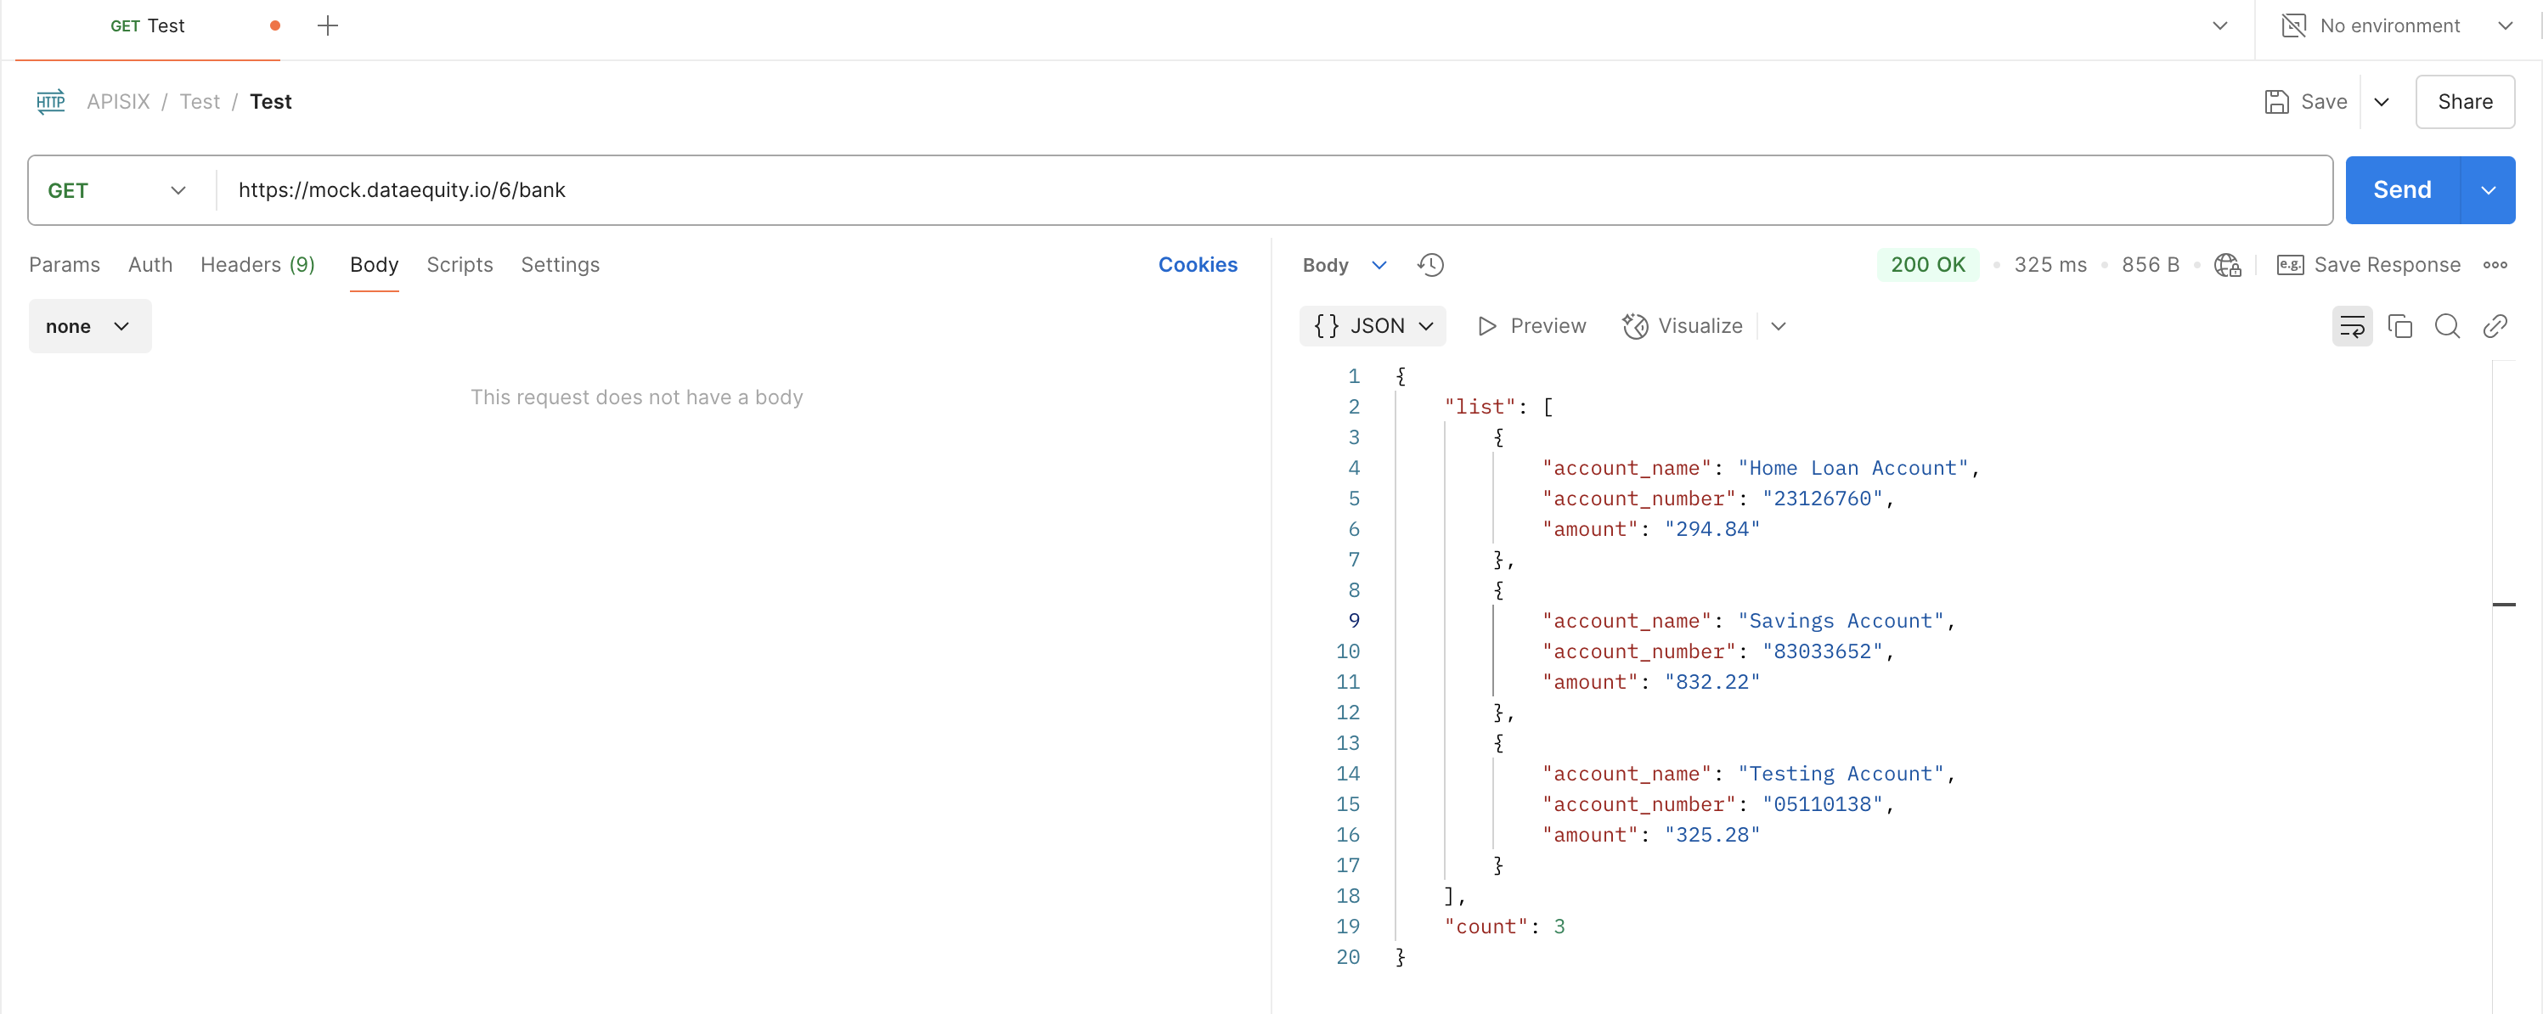This screenshot has height=1014, width=2543.
Task: Click the network globe lock icon
Action: [x=2227, y=265]
